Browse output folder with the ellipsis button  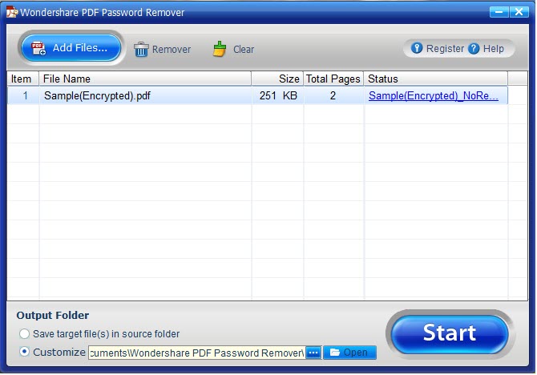(x=313, y=353)
